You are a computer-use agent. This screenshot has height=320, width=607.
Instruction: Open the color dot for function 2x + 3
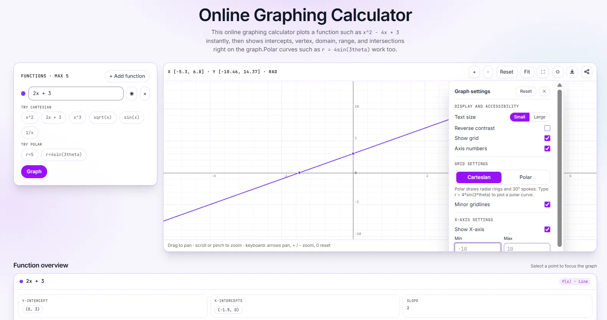click(x=23, y=94)
